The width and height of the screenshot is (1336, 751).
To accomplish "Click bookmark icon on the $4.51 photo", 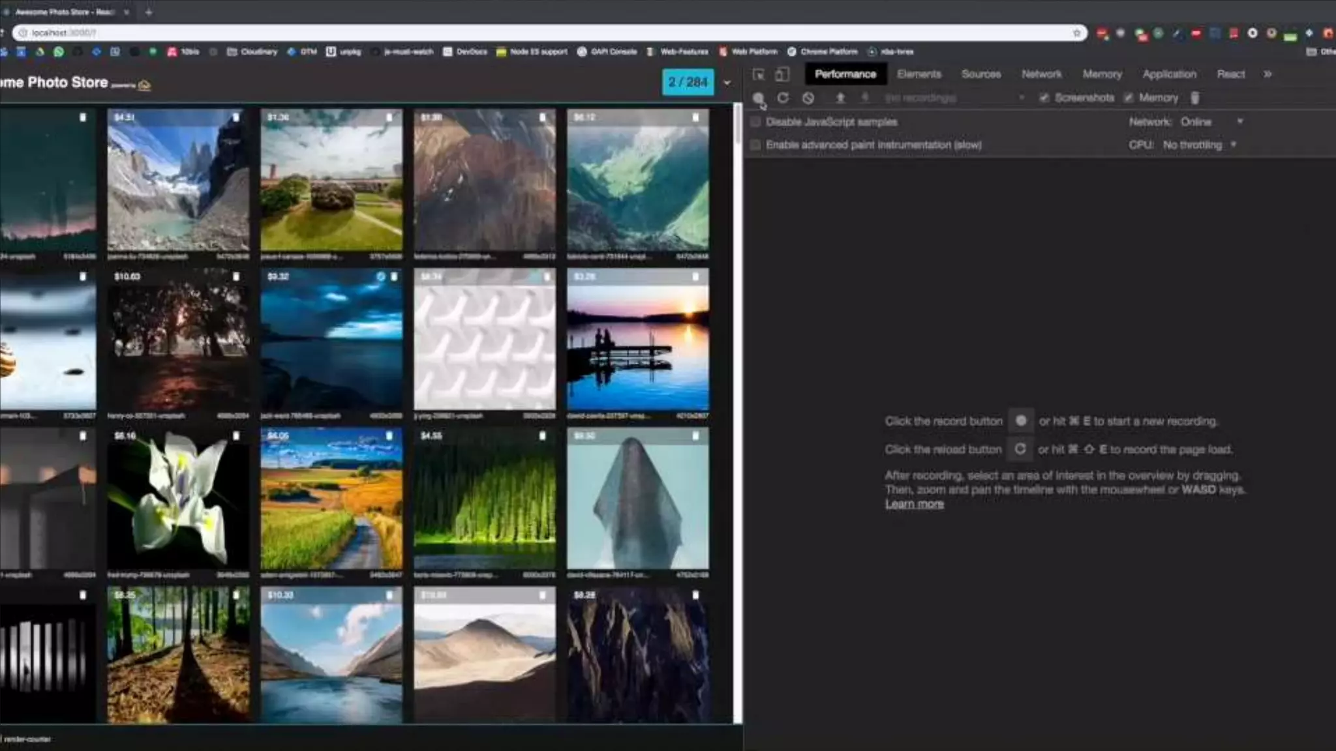I will click(236, 117).
